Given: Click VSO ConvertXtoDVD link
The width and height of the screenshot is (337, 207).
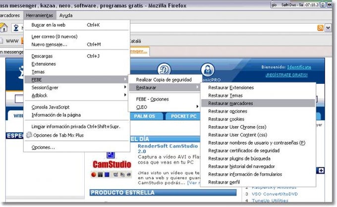Looking at the screenshot, I should [x=275, y=194].
